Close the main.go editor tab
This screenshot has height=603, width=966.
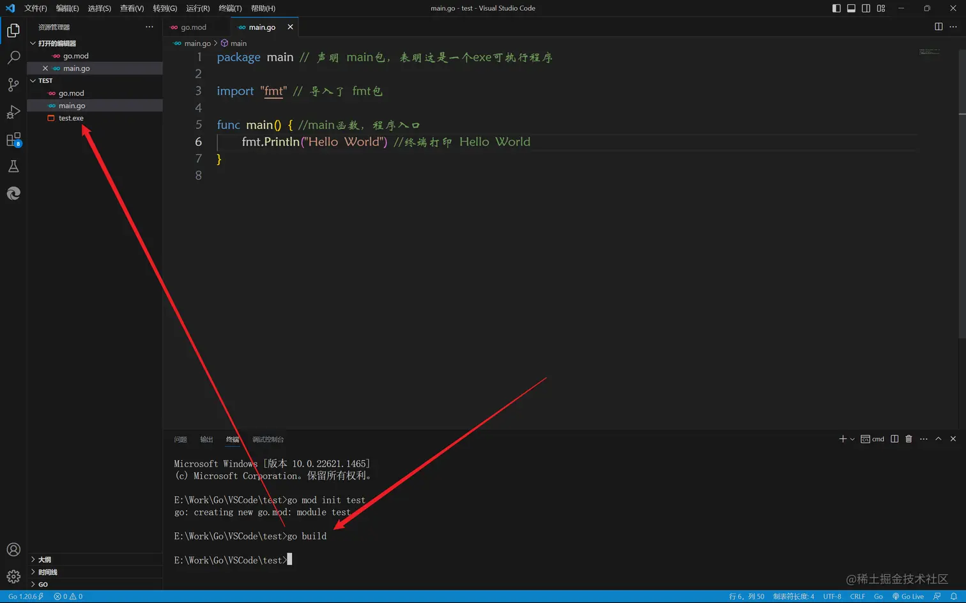click(x=291, y=27)
